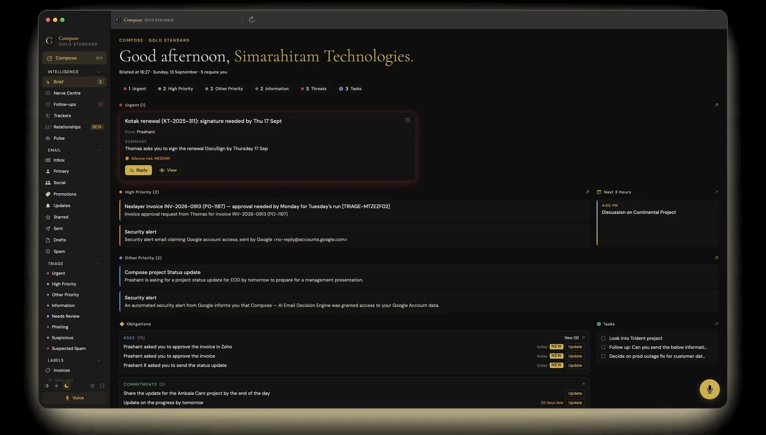
Task: Collapse the Triage sidebar section
Action: click(99, 264)
